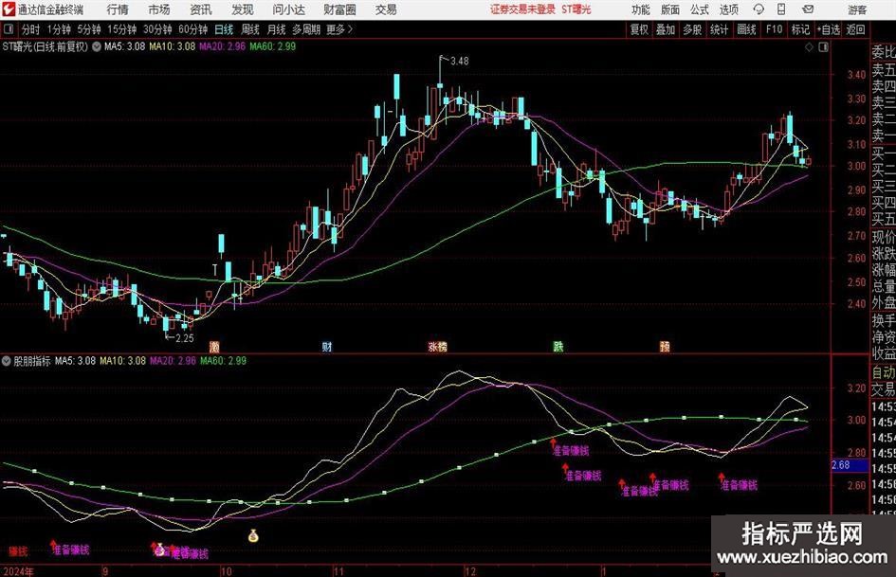The image size is (896, 577).
Task: Click the 画线 drawing button
Action: 746,29
